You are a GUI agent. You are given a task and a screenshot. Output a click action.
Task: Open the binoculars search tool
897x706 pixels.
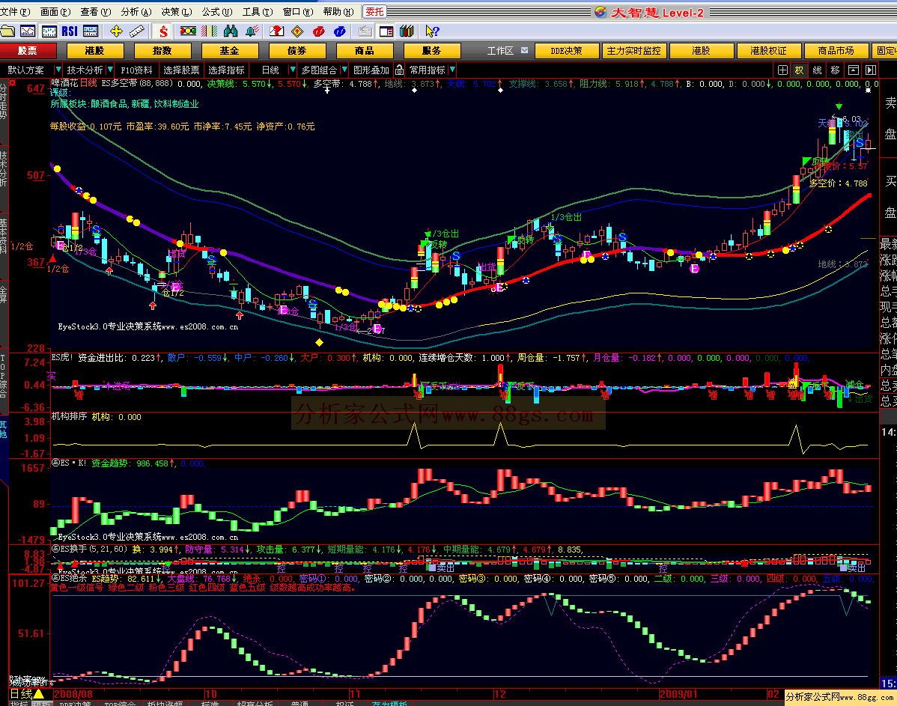pos(231,31)
